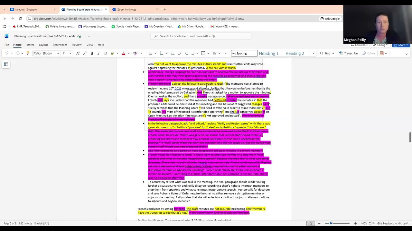The width and height of the screenshot is (412, 231).
Task: Click the Search for tools, help, and more box
Action: (201, 36)
